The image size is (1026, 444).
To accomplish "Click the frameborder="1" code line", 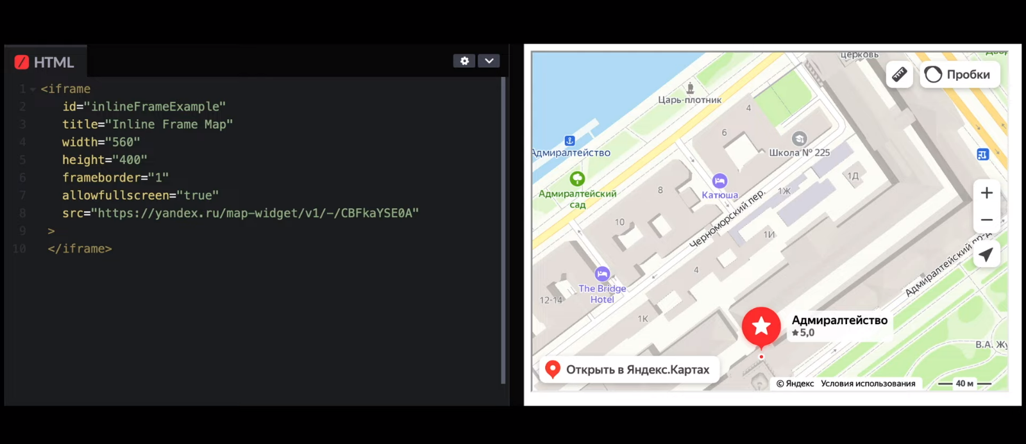I will (x=115, y=177).
